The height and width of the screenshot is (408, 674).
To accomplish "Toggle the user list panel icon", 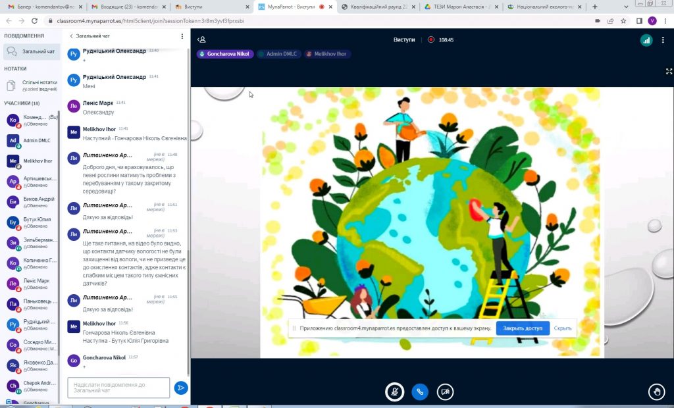I will pyautogui.click(x=202, y=40).
